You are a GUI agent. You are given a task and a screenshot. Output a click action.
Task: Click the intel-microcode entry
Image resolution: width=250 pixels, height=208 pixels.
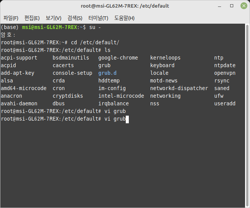coord(121,96)
